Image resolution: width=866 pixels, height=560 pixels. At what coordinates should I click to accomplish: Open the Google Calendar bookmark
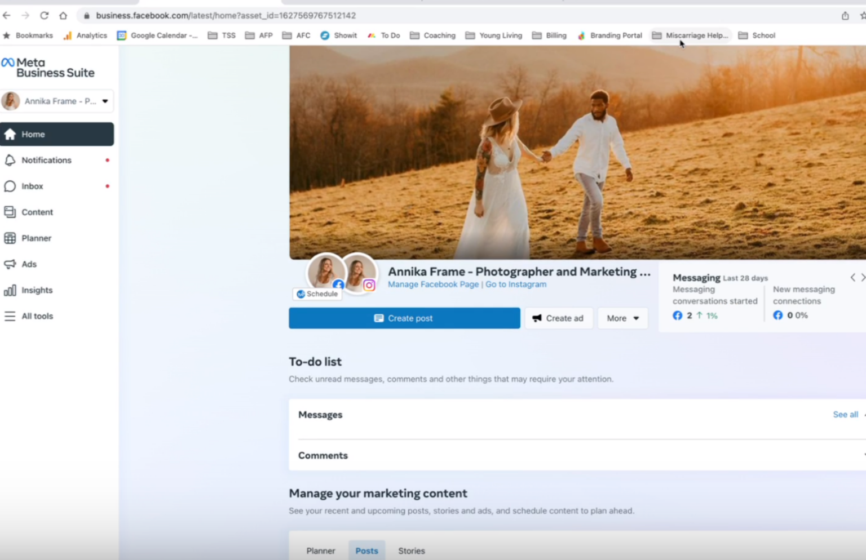pyautogui.click(x=157, y=35)
